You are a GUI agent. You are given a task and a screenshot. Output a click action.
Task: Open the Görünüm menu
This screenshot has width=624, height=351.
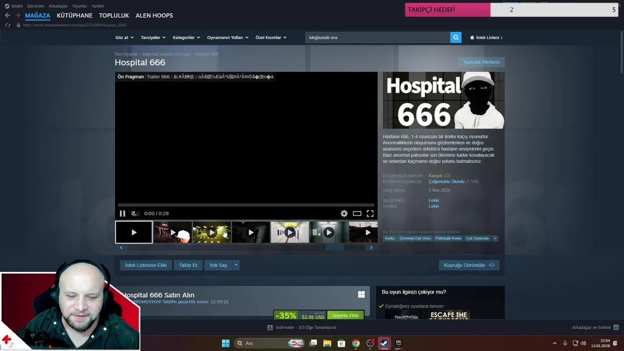[x=36, y=6]
